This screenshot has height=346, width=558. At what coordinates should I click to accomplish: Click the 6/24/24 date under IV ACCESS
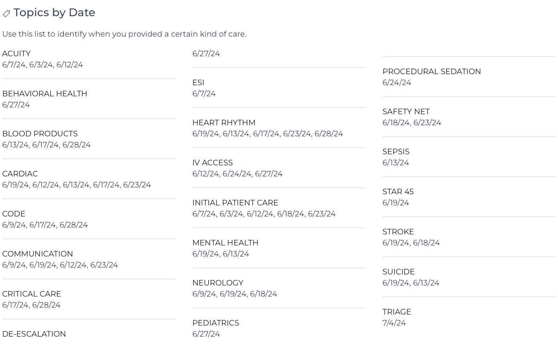[237, 174]
